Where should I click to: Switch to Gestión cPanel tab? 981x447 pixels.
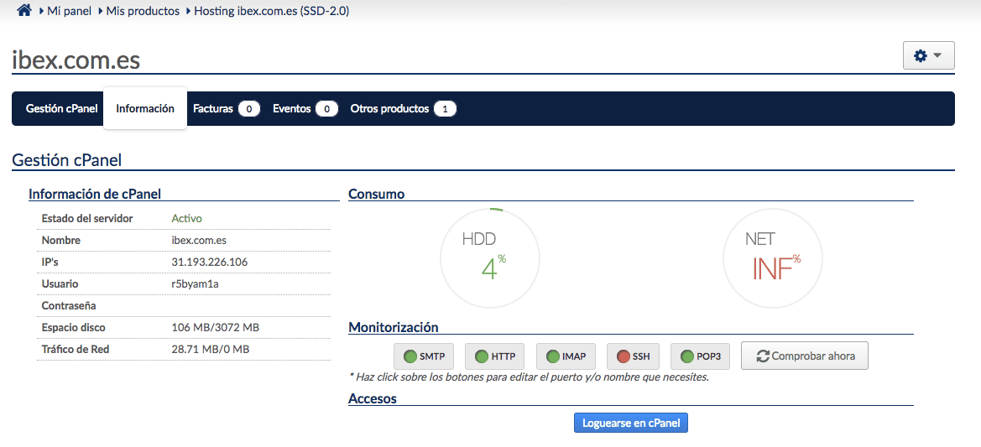tap(62, 109)
